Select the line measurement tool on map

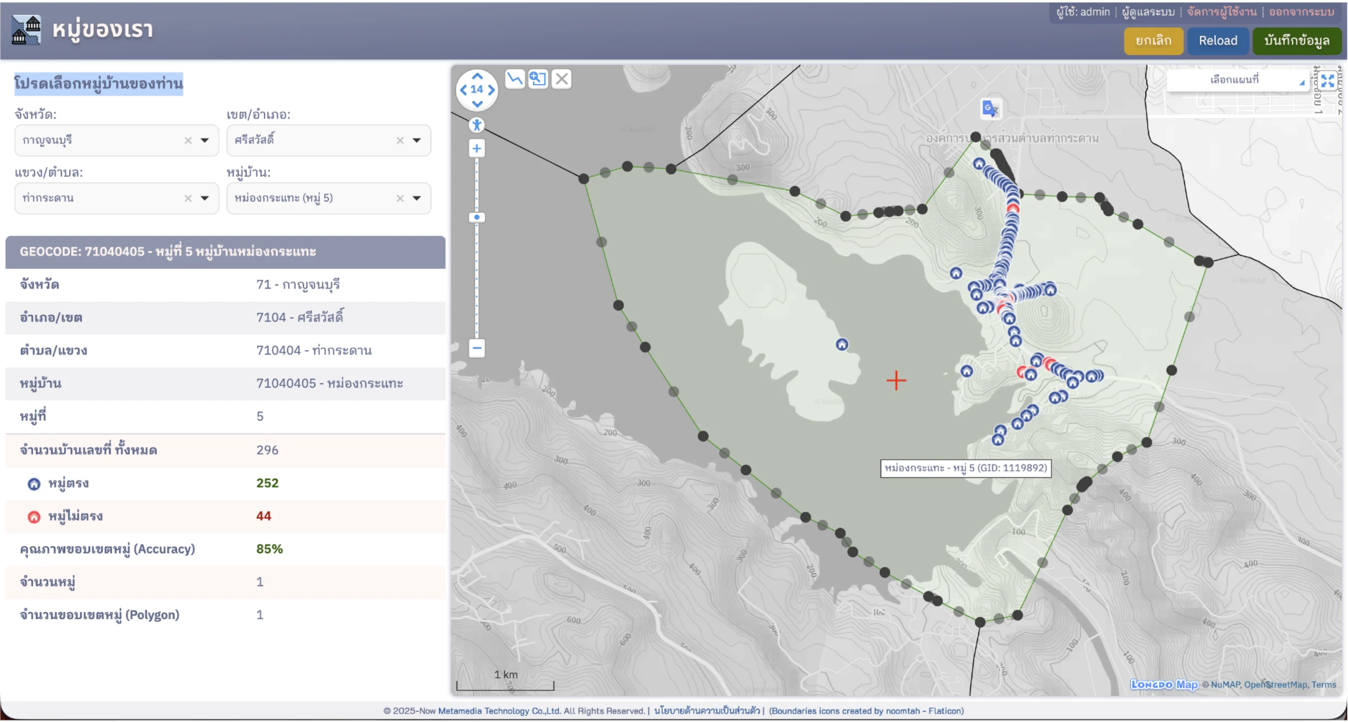pyautogui.click(x=515, y=79)
